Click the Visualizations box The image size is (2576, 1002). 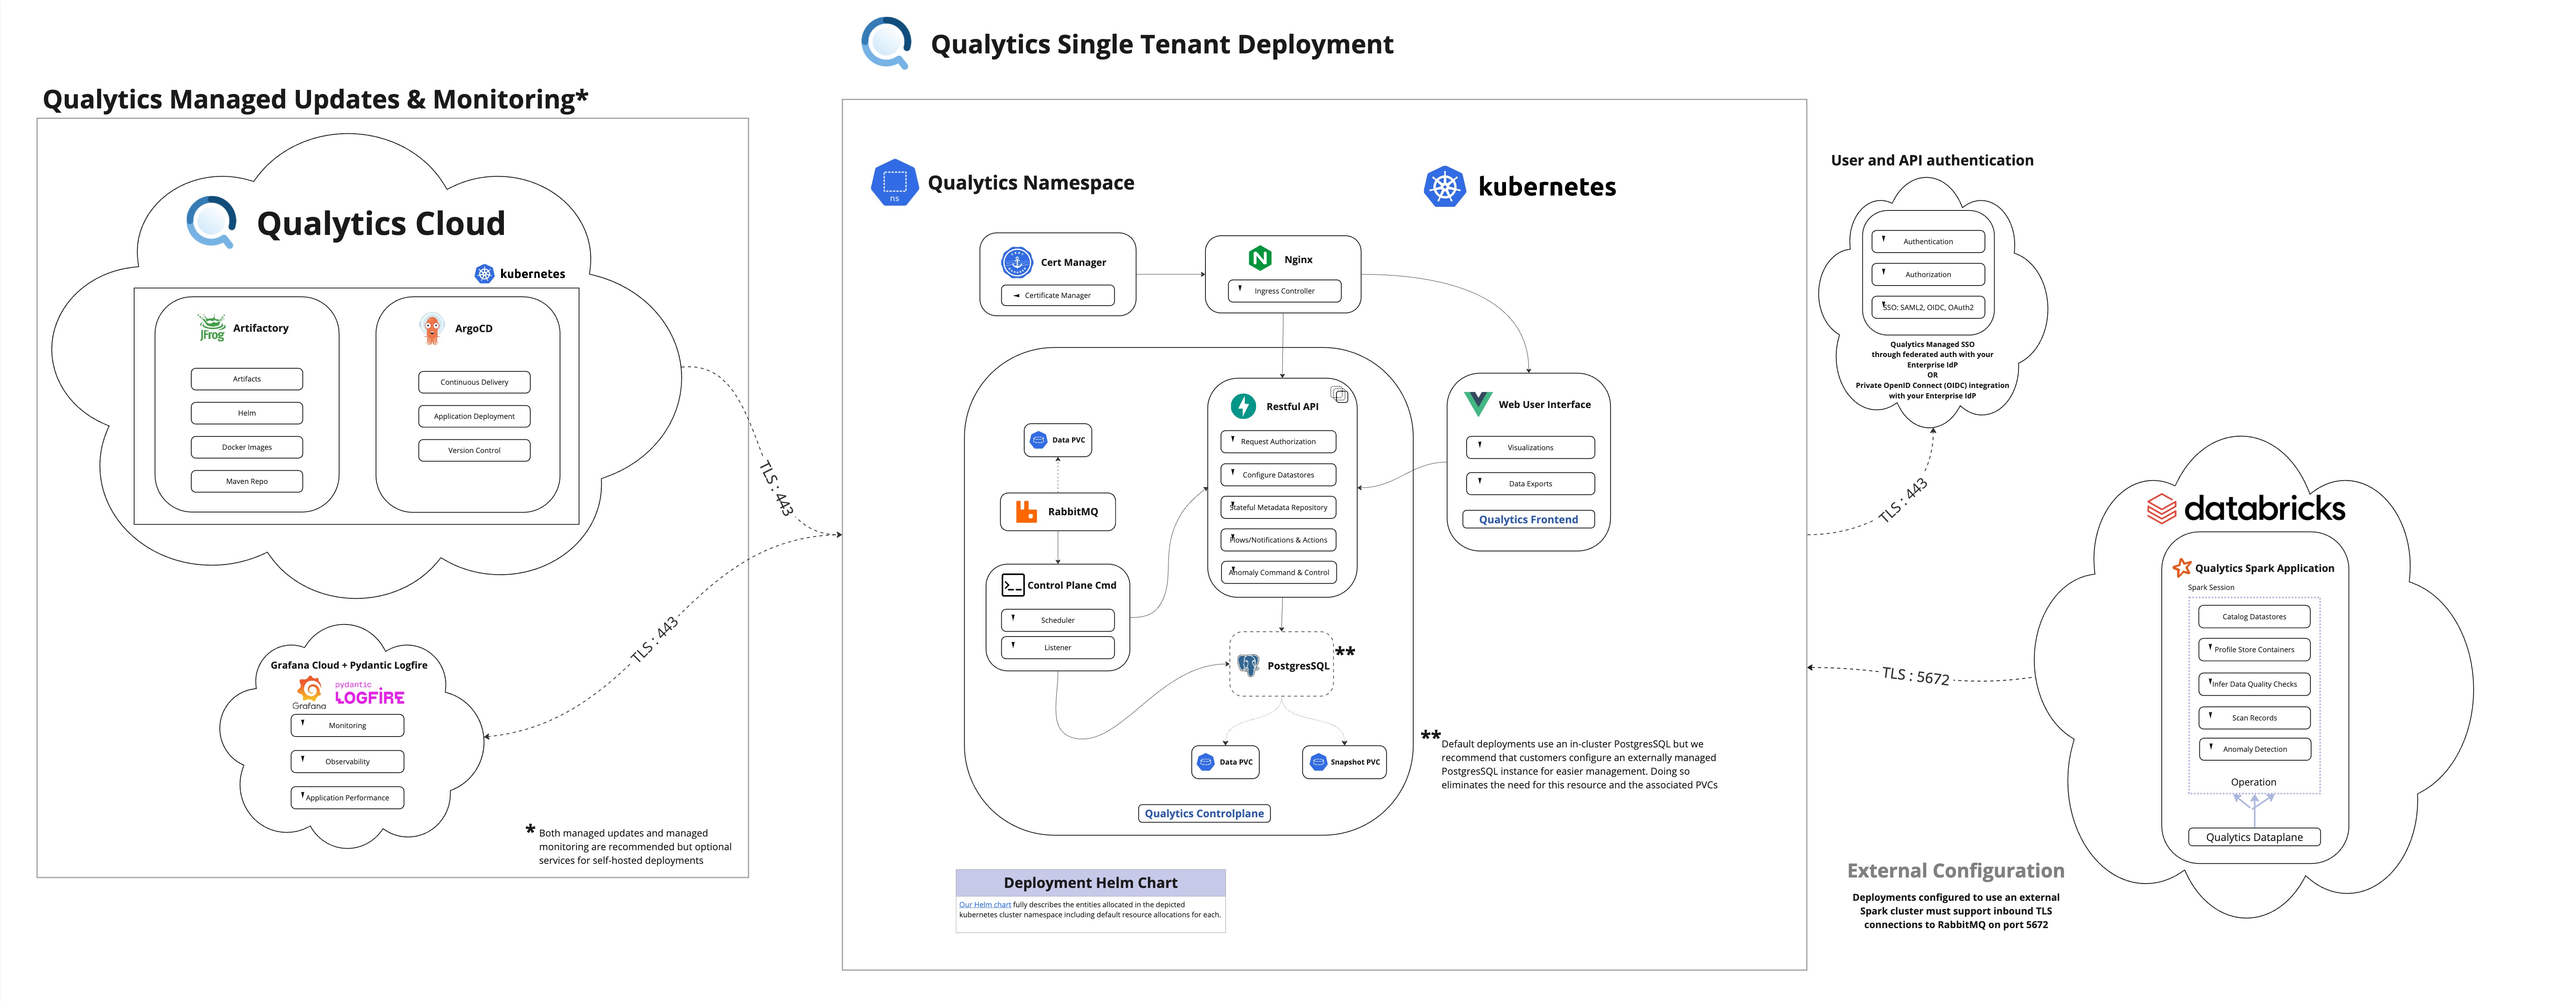point(1530,447)
